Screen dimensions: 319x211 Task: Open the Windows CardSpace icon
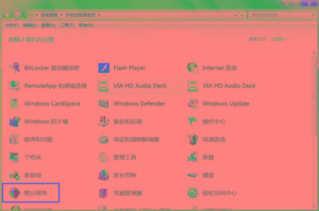click(14, 104)
